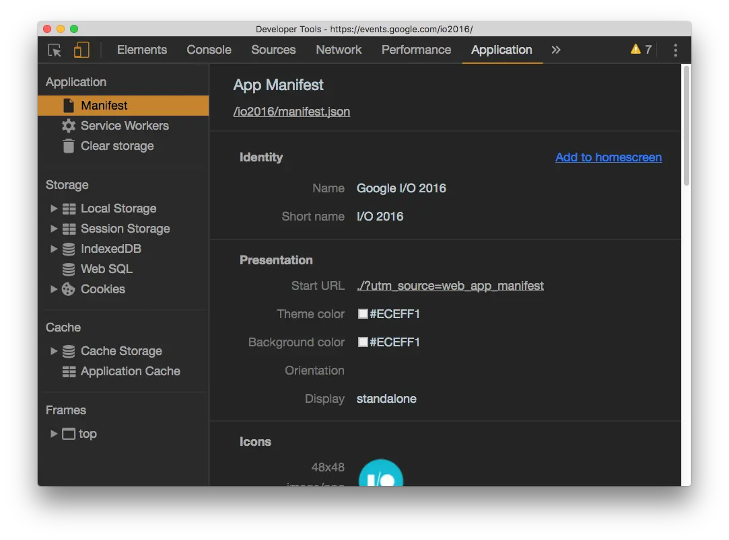Screen dimensions: 729x540
Task: Click the Cookies cookie icon
Action: [69, 289]
